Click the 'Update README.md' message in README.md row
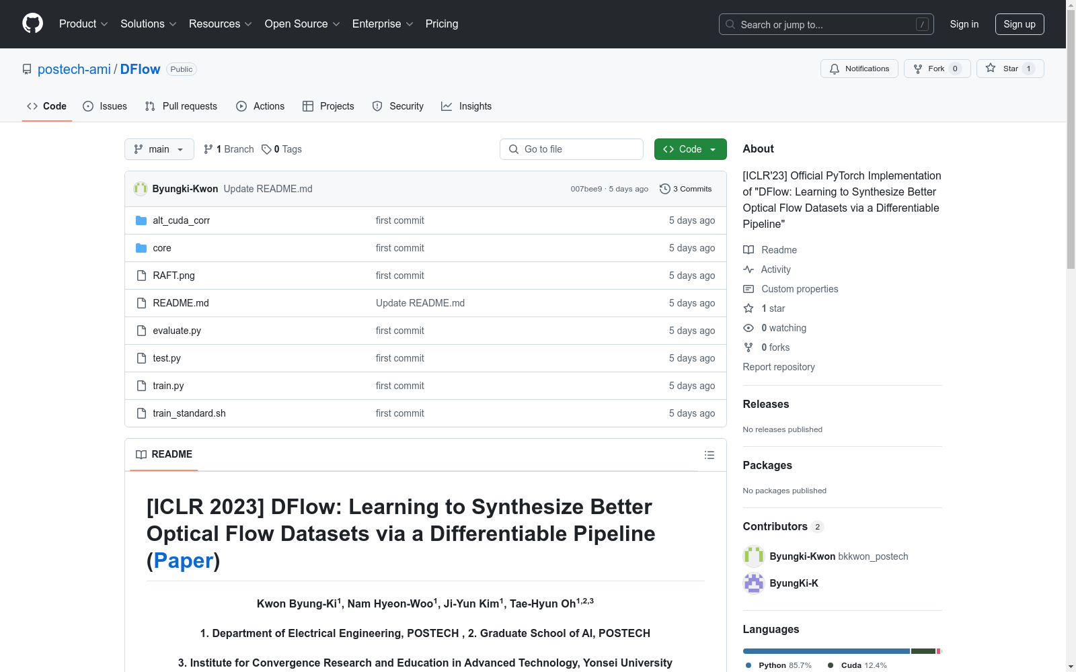Viewport: 1076px width, 672px height. point(420,303)
